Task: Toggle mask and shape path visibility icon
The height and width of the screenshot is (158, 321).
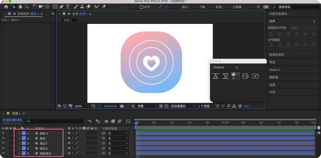Action: coord(99,106)
